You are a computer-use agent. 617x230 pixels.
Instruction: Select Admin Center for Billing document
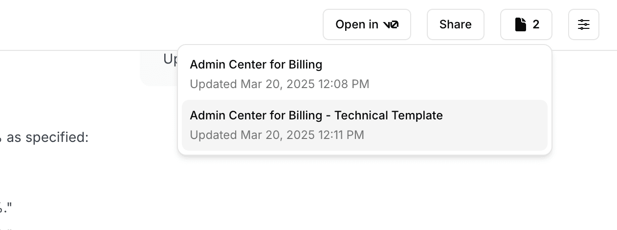(256, 65)
